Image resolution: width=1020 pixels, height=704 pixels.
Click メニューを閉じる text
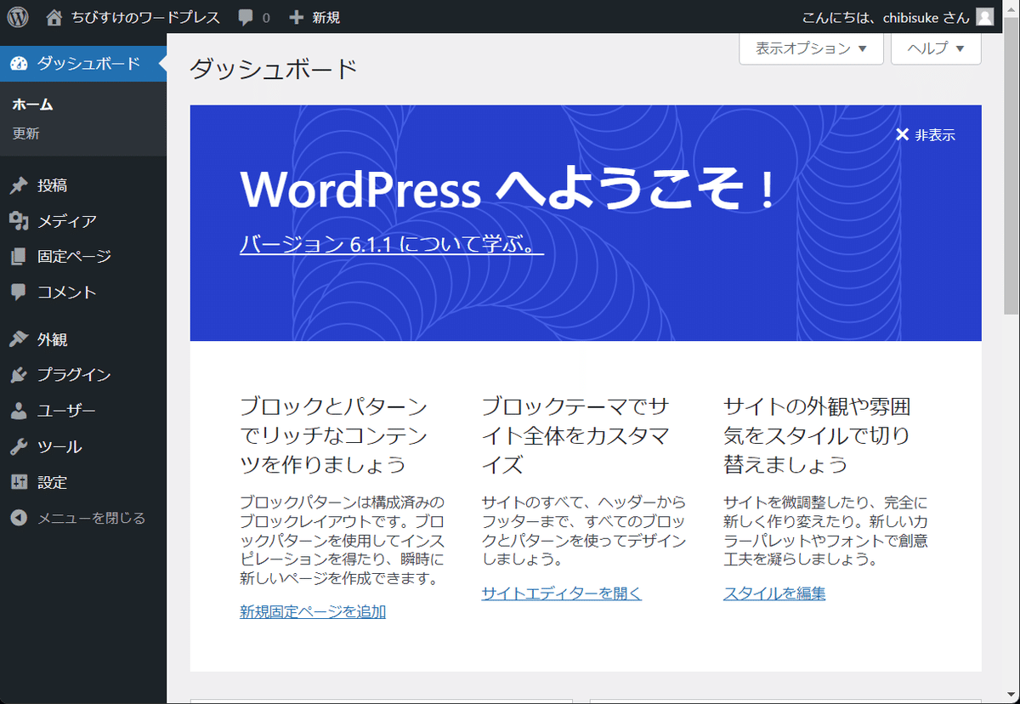91,518
